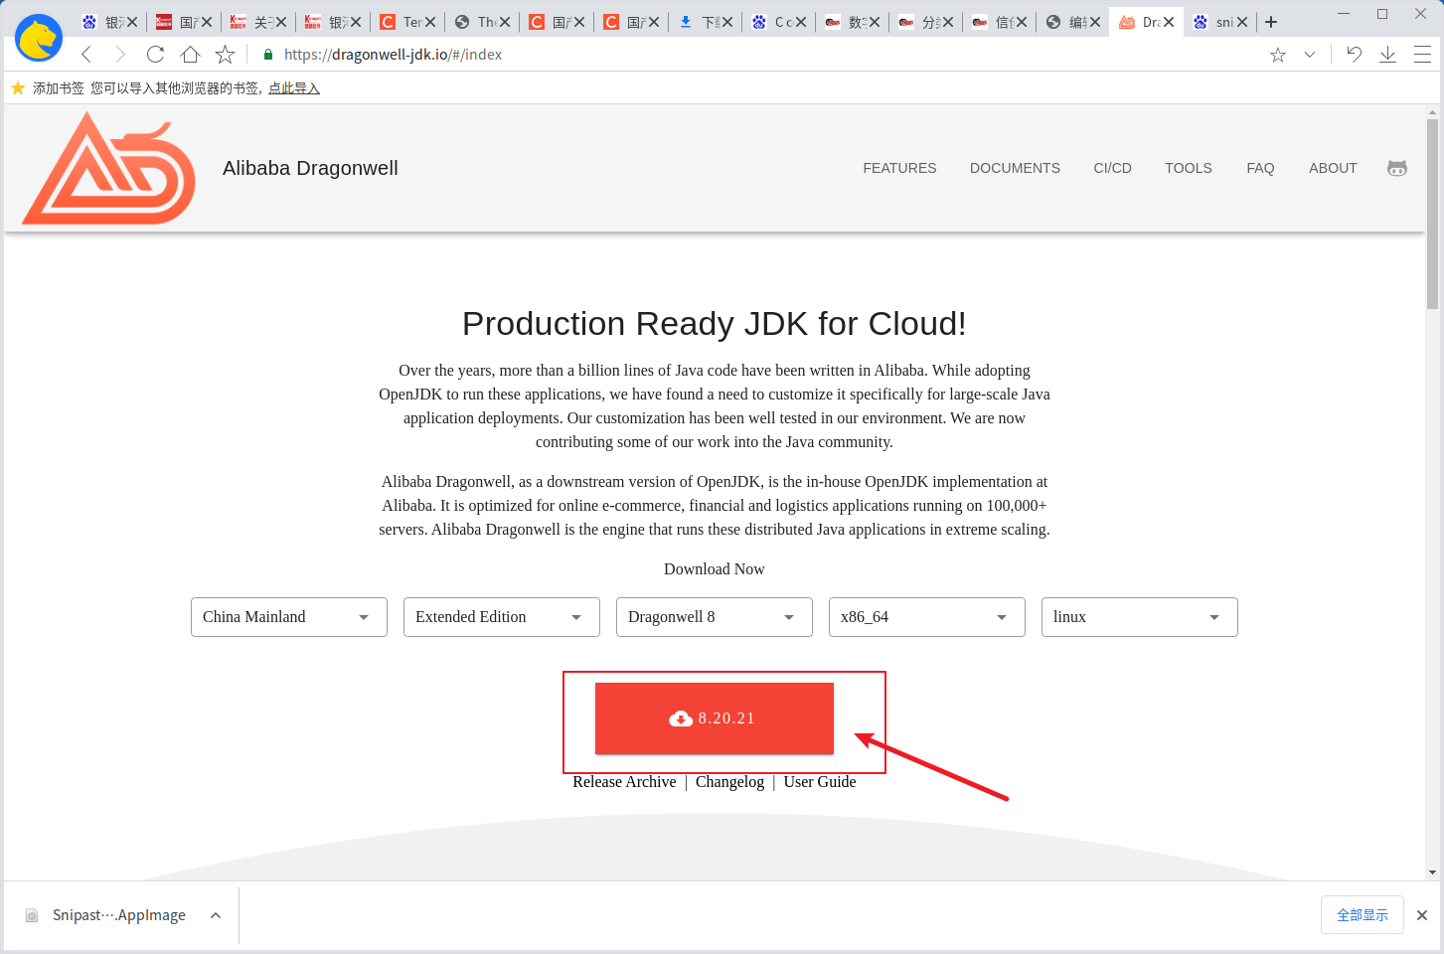Go to browser home page

[x=190, y=55]
